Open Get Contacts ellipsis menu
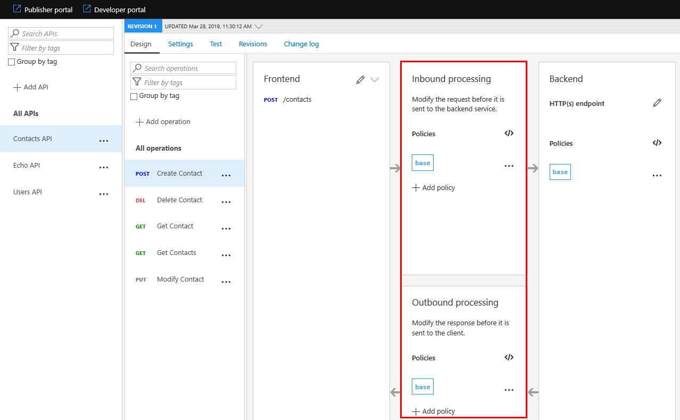Viewport: 680px width, 420px height. [x=226, y=256]
